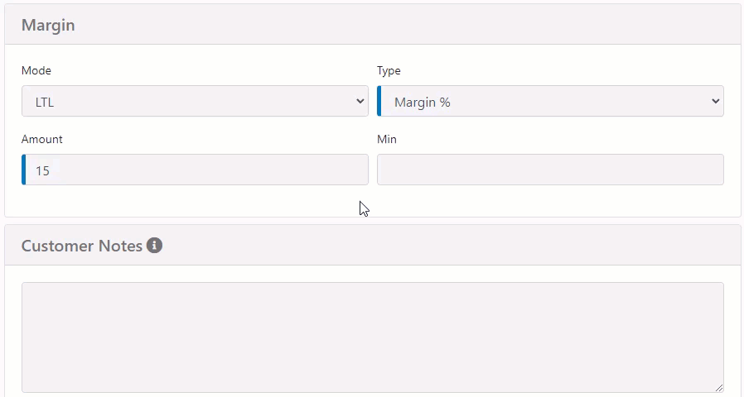Click the chevron arrow on Type select
744x397 pixels.
point(716,101)
